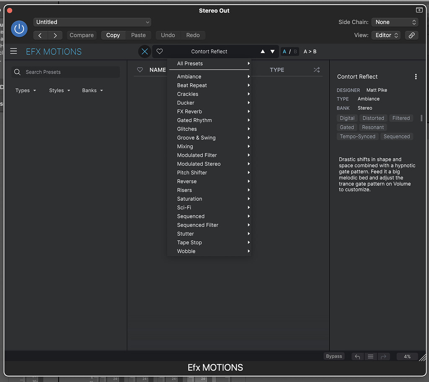The width and height of the screenshot is (429, 382).
Task: Click the shuffle presets icon
Action: [317, 70]
